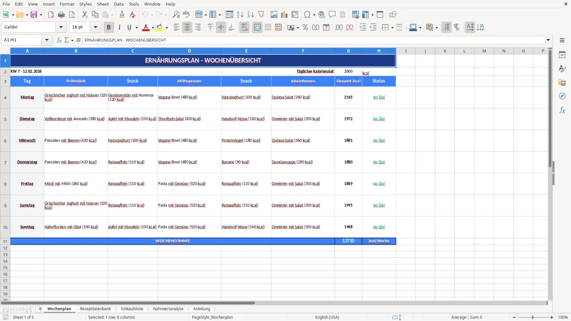Click the Select Function sigma button
The width and height of the screenshot is (571, 321).
tap(67, 40)
